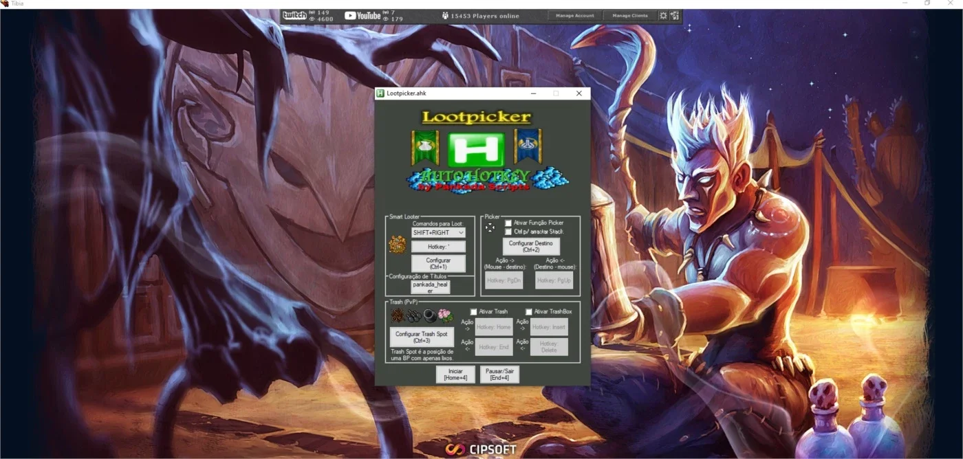Minimize the Tibia window
Screen dimensions: 963x459
(905, 4)
